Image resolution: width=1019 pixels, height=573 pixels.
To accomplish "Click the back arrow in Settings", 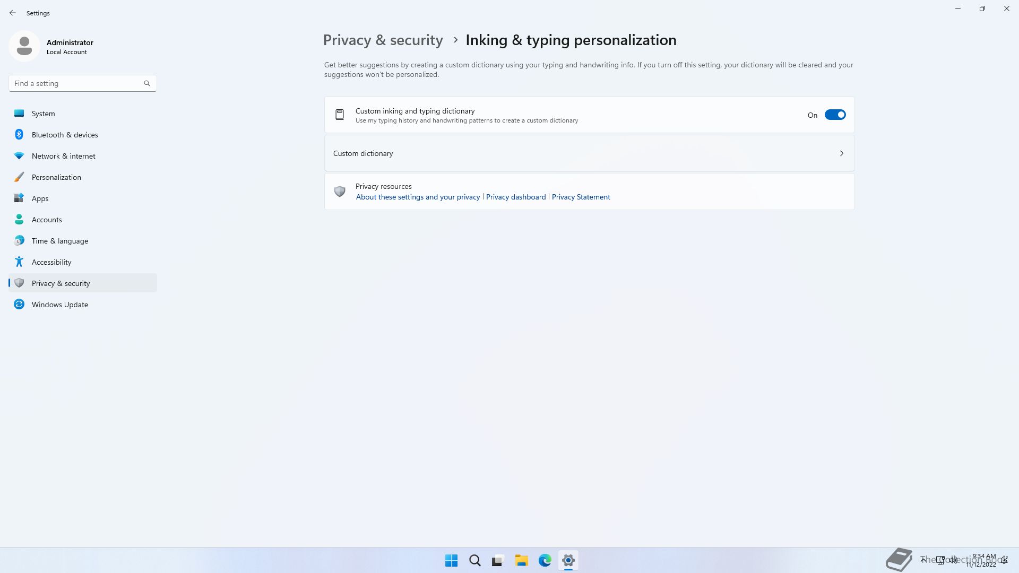I will tap(13, 13).
